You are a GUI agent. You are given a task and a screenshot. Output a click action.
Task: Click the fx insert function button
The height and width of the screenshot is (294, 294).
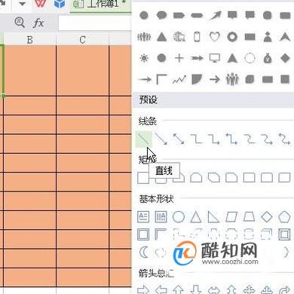coord(38,23)
